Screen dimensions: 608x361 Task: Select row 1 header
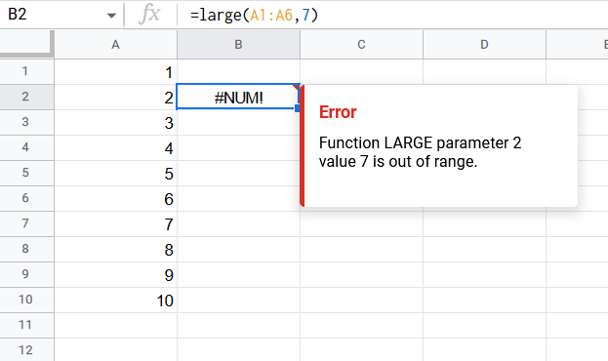[x=26, y=71]
